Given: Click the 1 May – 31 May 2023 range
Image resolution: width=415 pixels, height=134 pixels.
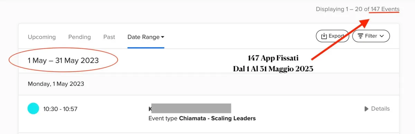Looking at the screenshot, I should pos(63,61).
